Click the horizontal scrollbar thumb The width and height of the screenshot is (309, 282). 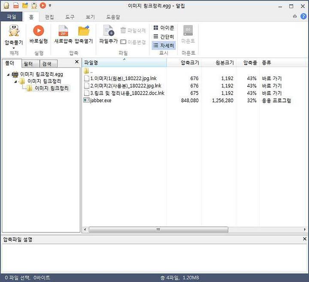[x=158, y=230]
